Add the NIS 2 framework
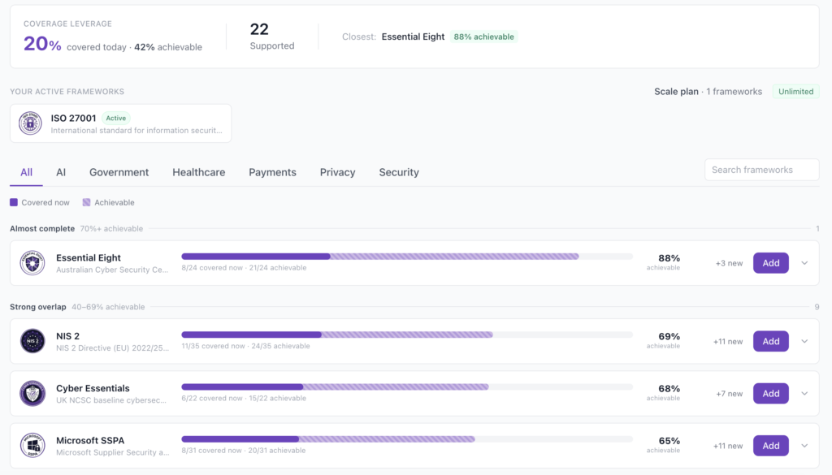Image resolution: width=832 pixels, height=475 pixels. [770, 341]
